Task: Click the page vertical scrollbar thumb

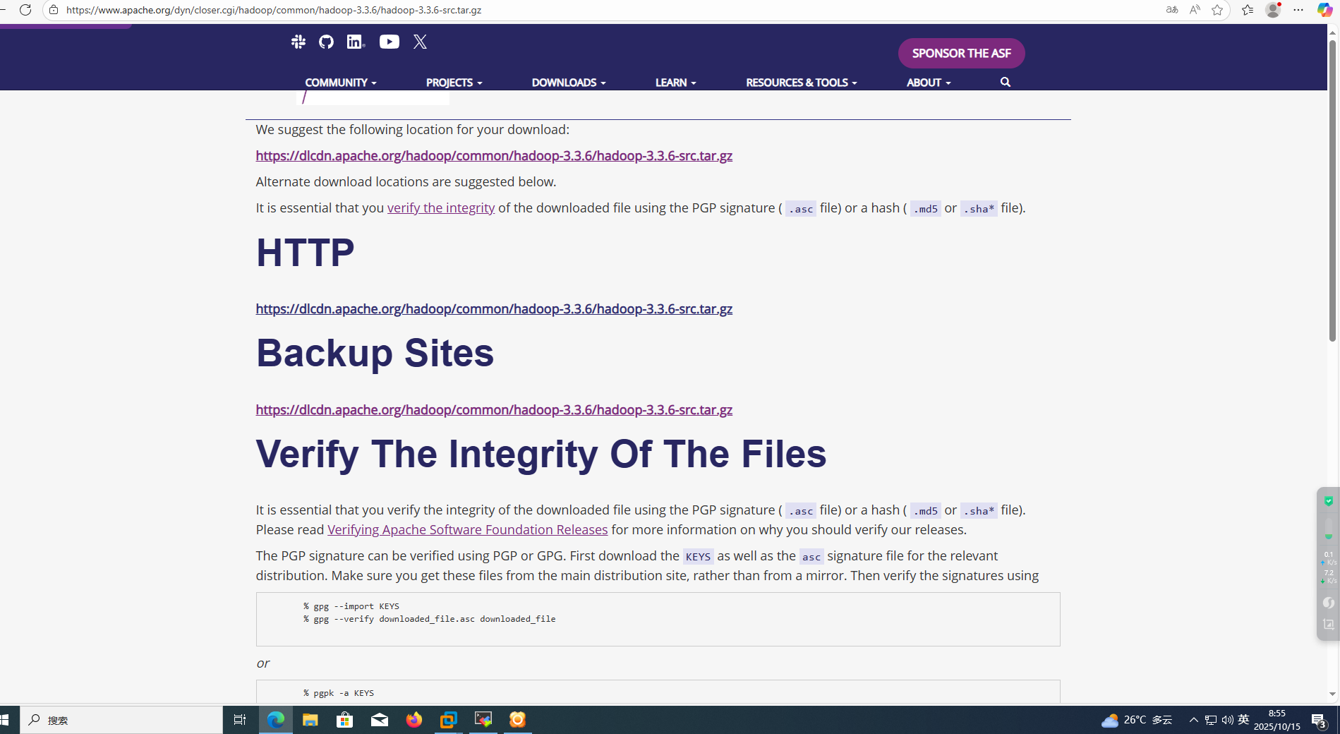Action: [1333, 191]
